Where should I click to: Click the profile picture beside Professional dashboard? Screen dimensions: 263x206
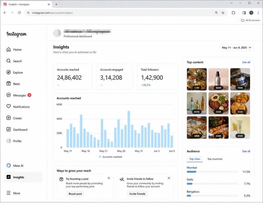tap(57, 33)
